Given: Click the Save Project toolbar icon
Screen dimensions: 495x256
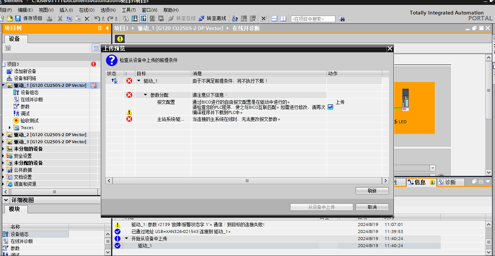Looking at the screenshot, I should (18, 18).
